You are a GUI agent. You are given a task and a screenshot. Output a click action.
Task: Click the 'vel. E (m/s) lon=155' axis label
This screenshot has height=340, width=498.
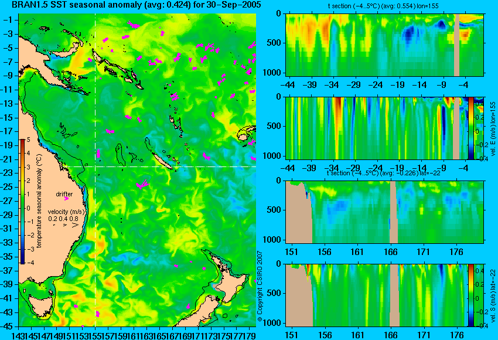(493, 129)
